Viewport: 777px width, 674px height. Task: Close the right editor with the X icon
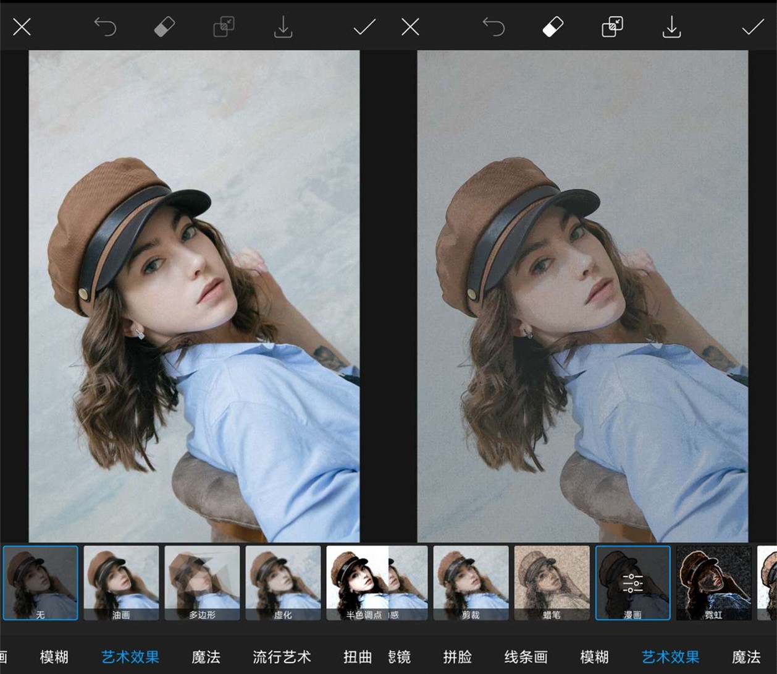(410, 27)
